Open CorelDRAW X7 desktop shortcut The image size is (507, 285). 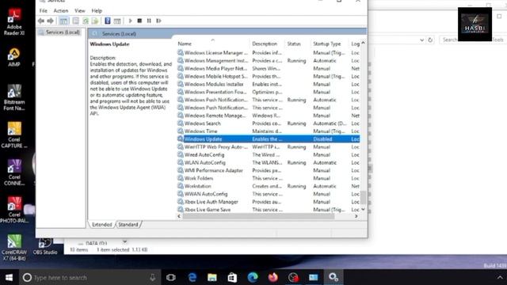[x=14, y=248]
